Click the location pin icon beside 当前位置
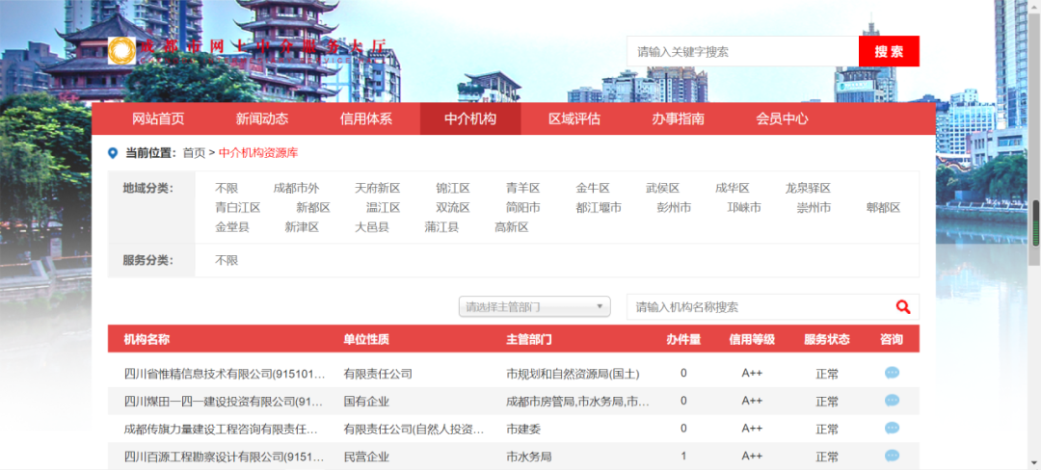 point(113,153)
